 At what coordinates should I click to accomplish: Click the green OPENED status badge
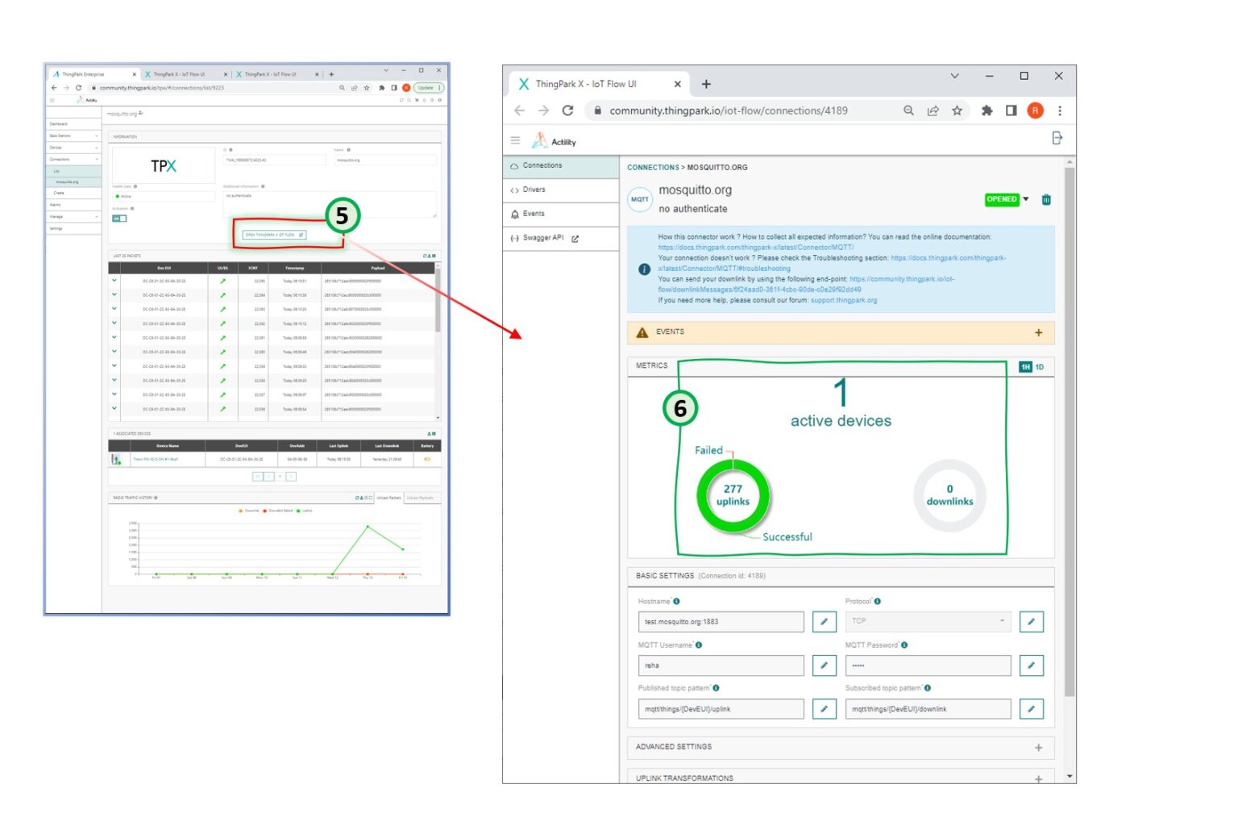pyautogui.click(x=1002, y=199)
